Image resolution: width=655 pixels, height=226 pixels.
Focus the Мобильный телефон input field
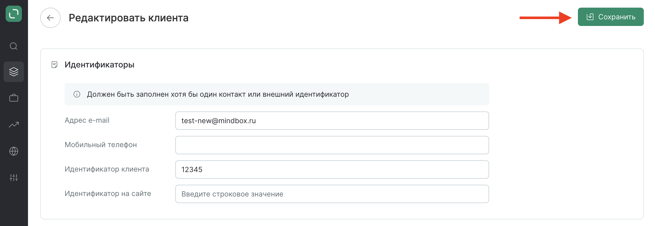(x=332, y=145)
